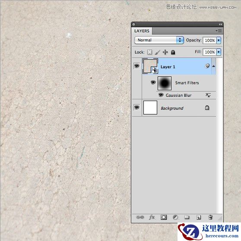This screenshot has height=241, width=241.
Task: Click the link layers icon
Action: (140, 217)
